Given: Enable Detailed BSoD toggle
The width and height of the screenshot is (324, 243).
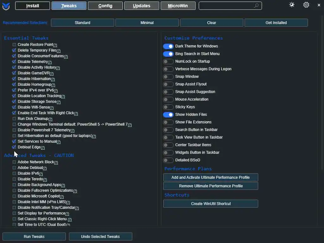Looking at the screenshot, I should [x=168, y=160].
